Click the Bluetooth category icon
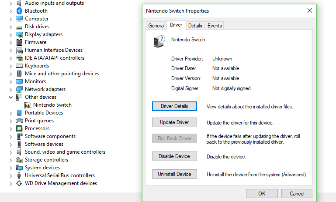Viewport: 336px width, 202px height. coord(19,11)
